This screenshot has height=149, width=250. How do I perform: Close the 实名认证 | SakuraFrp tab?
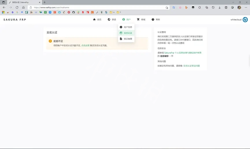click(40, 2)
